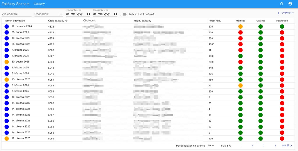
Task: Click the plus icon next to Vytvořit
Action: pos(279,13)
